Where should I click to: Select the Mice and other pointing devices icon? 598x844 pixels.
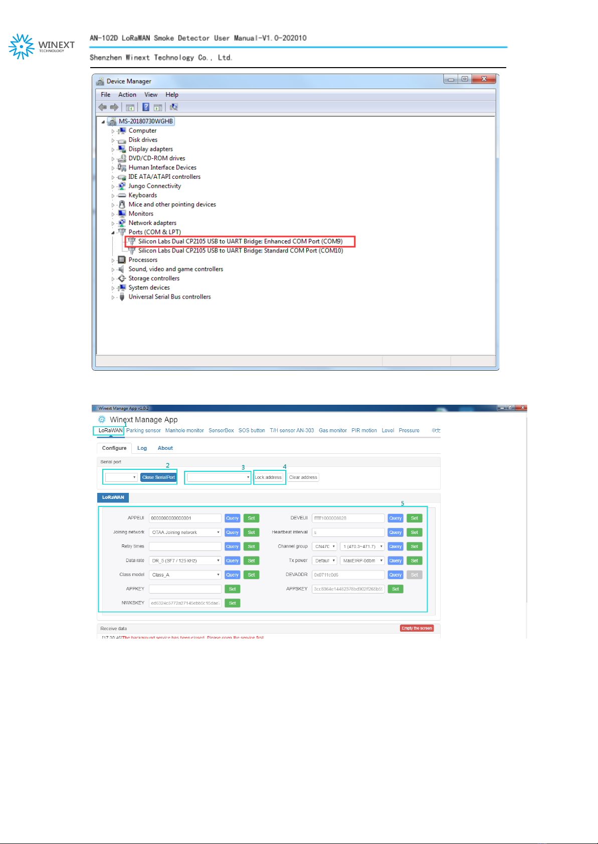click(122, 204)
